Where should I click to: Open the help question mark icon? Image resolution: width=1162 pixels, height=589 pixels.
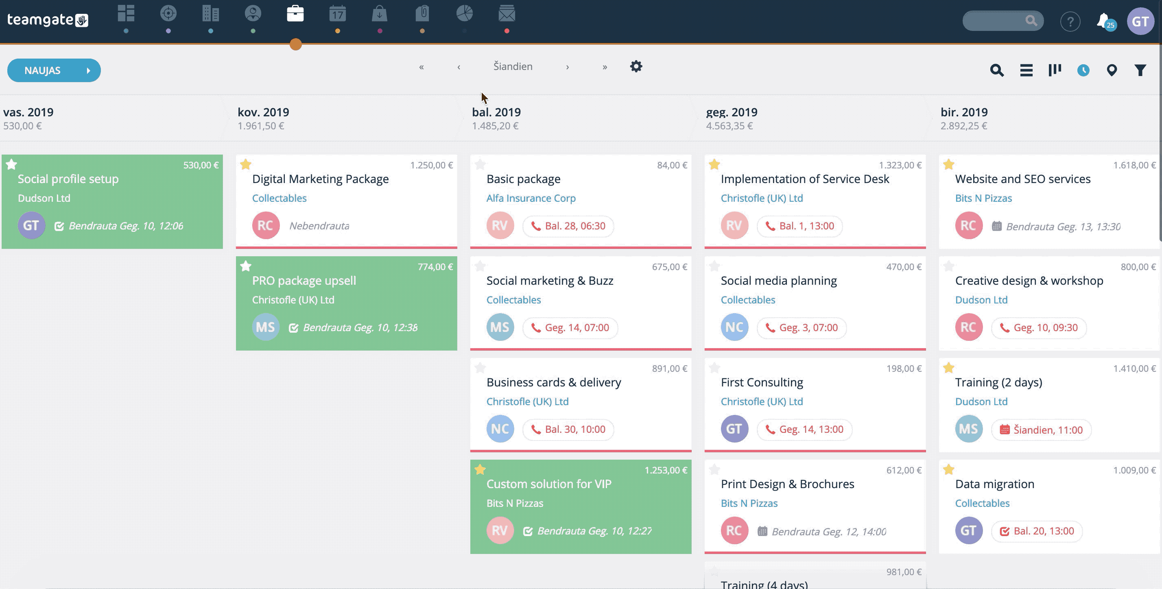(x=1070, y=21)
